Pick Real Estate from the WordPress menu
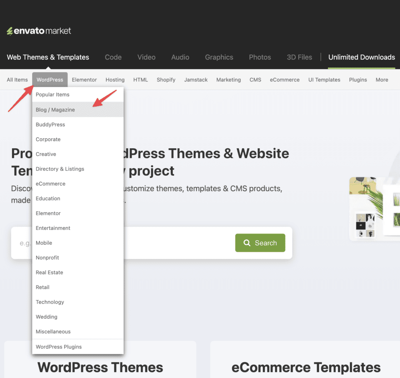This screenshot has width=400, height=378. 50,272
